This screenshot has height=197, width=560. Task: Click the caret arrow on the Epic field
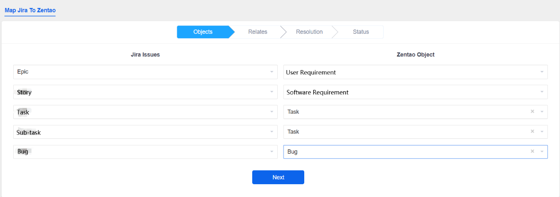click(x=272, y=72)
